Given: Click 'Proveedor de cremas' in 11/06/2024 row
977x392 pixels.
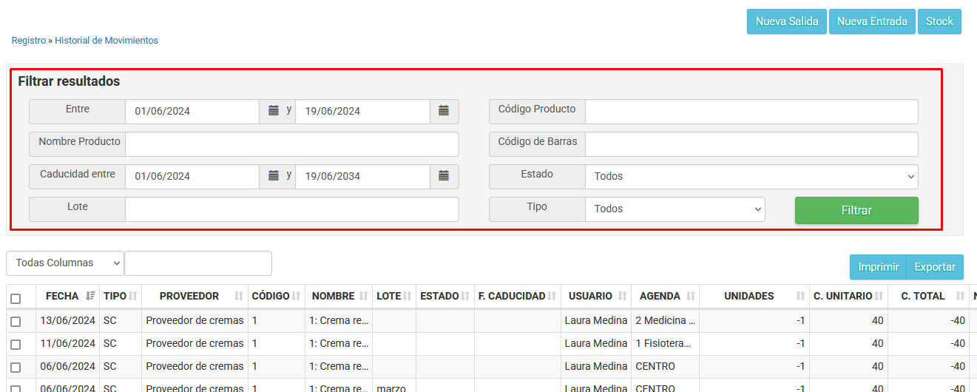Looking at the screenshot, I should (x=195, y=343).
